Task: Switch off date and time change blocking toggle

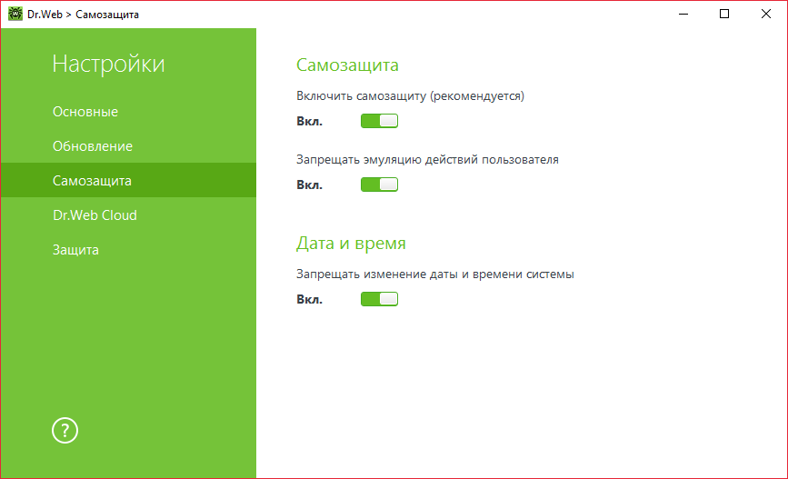Action: click(379, 299)
